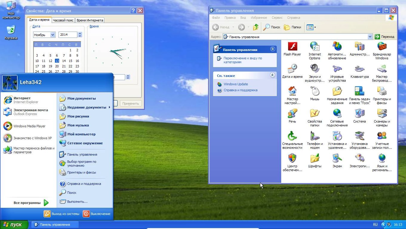Click the year stepper arrows next to 2014
The width and height of the screenshot is (406, 229).
pos(80,35)
